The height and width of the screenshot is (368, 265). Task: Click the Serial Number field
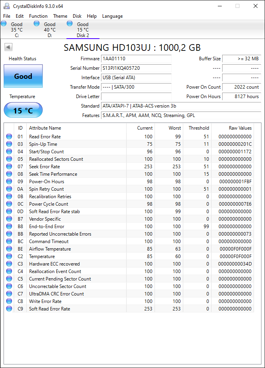pyautogui.click(x=136, y=68)
